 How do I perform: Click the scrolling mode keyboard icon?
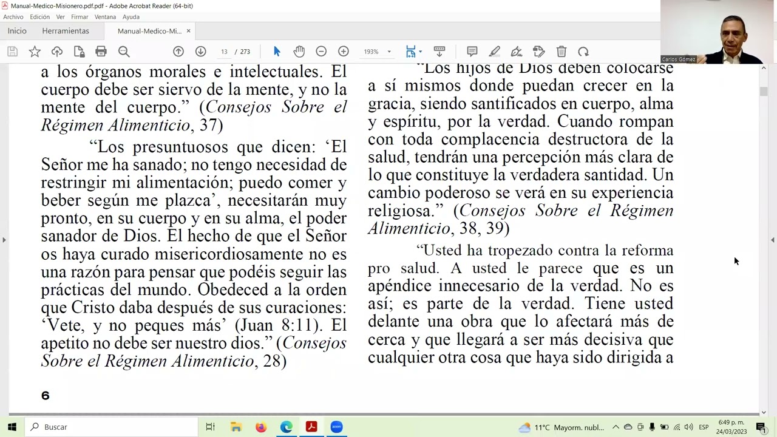click(x=439, y=52)
